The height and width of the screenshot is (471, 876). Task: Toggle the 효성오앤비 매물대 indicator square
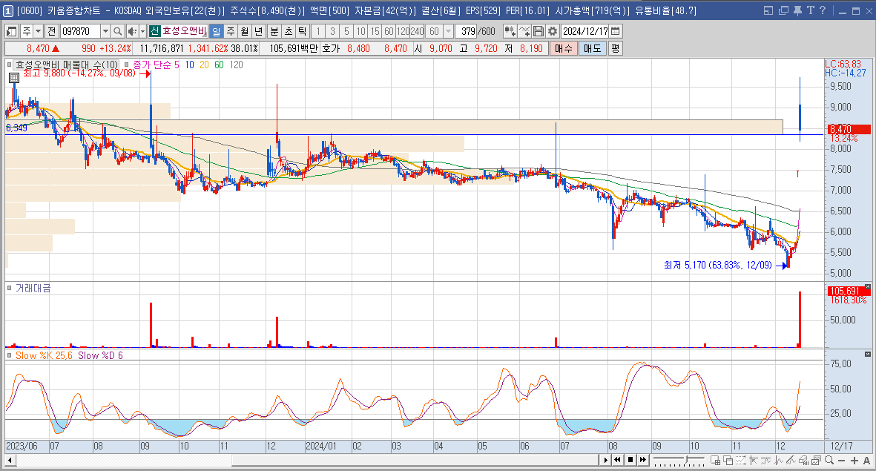click(10, 65)
